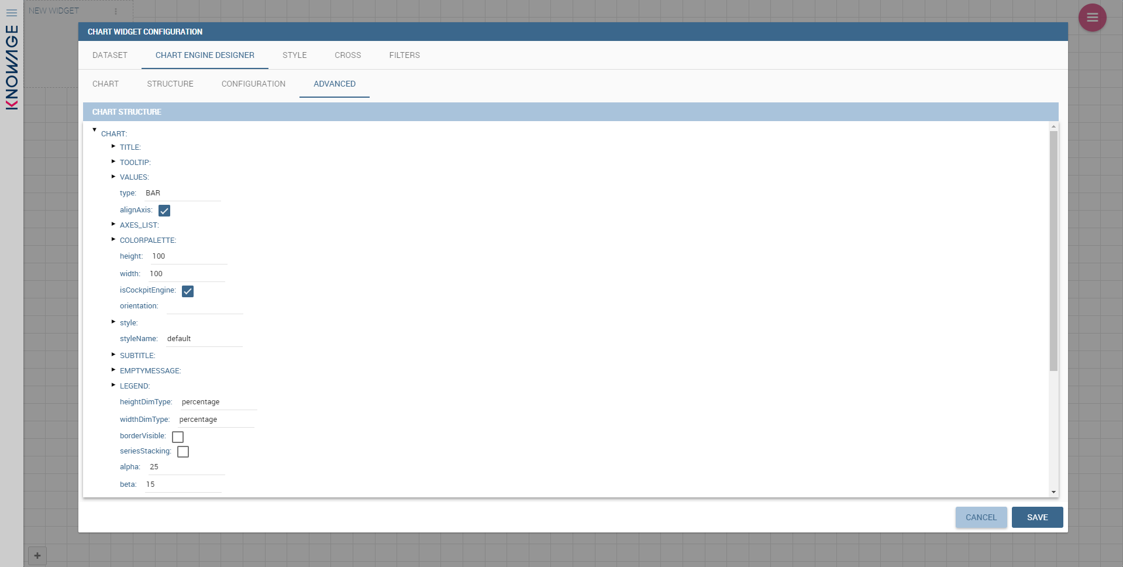Switch to the STRUCTURE sub-tab
1123x567 pixels.
(x=170, y=84)
